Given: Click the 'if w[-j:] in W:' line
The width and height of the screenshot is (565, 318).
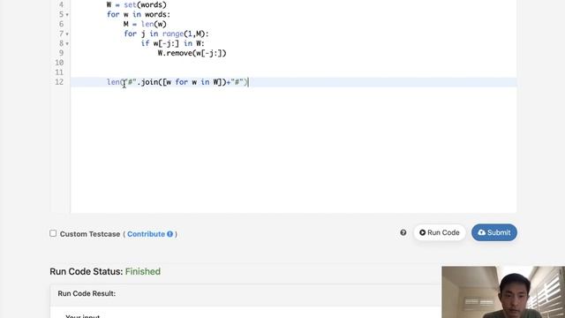Looking at the screenshot, I should click(x=173, y=43).
